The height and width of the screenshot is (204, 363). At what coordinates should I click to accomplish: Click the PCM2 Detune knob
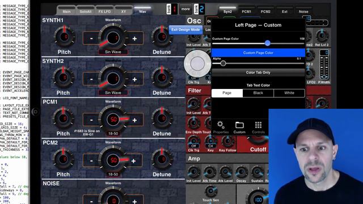click(x=162, y=159)
